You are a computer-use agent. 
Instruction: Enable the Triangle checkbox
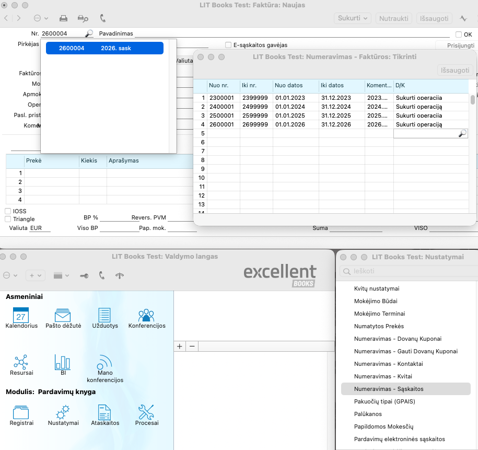pyautogui.click(x=8, y=219)
